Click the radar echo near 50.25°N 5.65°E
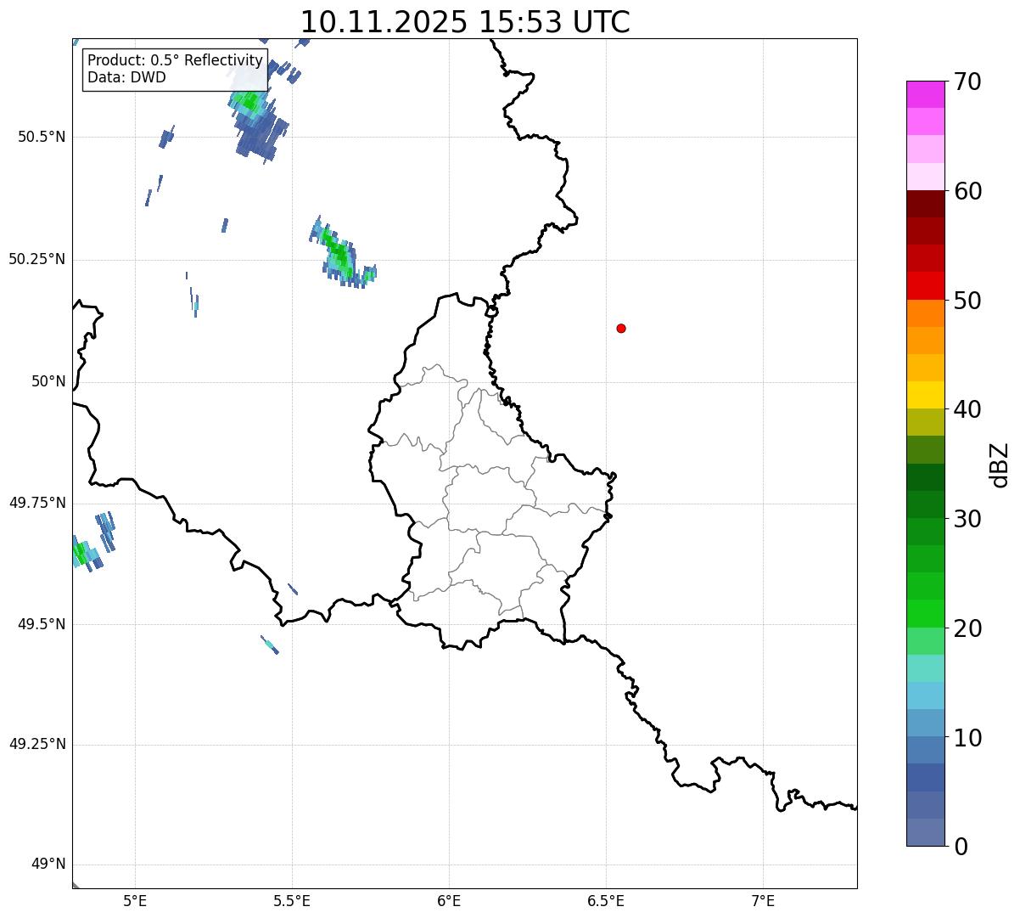The width and height of the screenshot is (1020, 918). pyautogui.click(x=339, y=253)
